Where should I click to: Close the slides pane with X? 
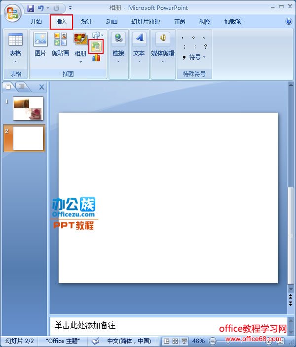tap(41, 87)
